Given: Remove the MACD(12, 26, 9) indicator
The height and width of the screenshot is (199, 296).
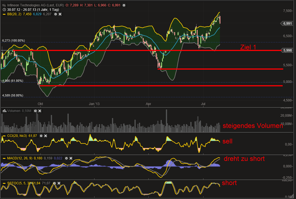Looking at the screenshot, I should pos(71,158).
